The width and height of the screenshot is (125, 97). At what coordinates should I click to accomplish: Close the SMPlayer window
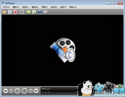pyautogui.click(x=120, y=3)
